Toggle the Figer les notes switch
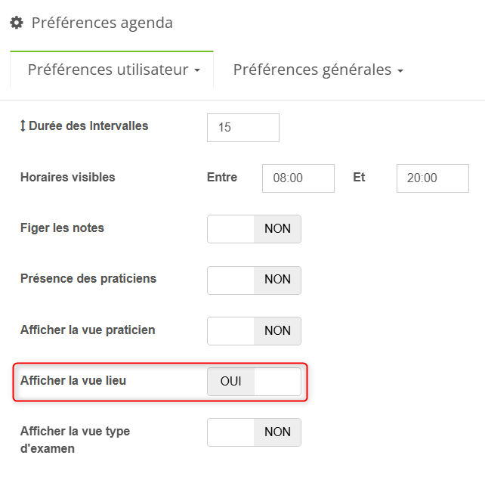This screenshot has height=483, width=485. tap(254, 229)
